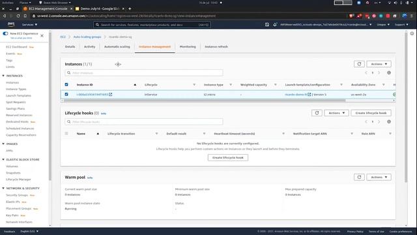Open the account name dropdown

click(x=326, y=25)
